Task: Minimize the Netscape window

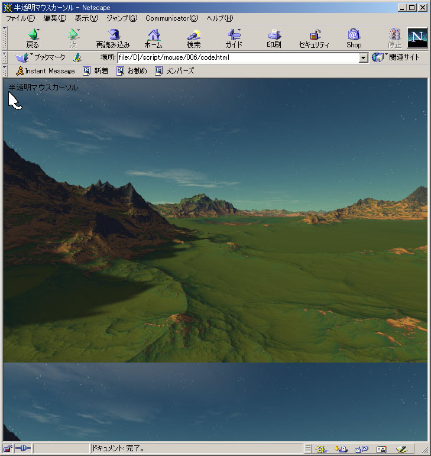Action: tap(402, 8)
